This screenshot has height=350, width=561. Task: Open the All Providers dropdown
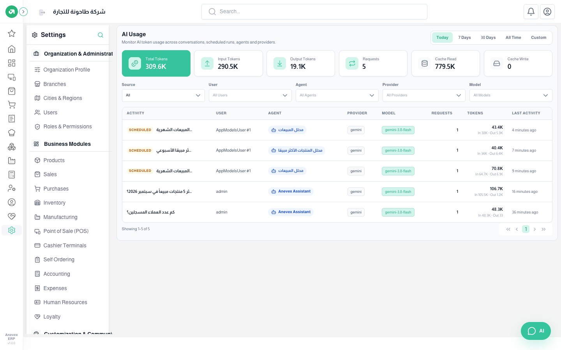424,95
